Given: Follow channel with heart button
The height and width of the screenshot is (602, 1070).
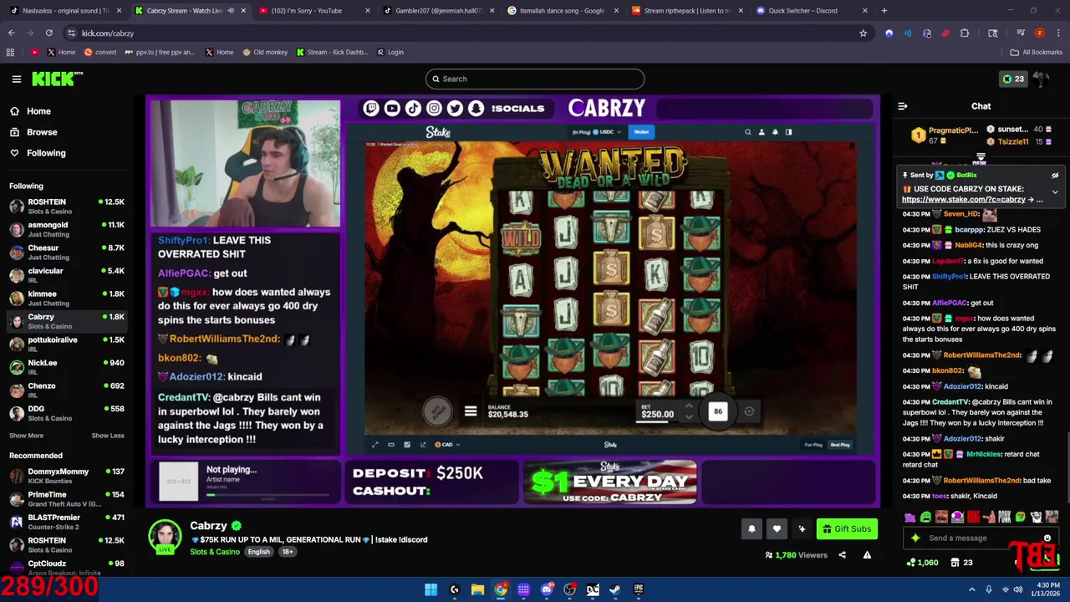Looking at the screenshot, I should pyautogui.click(x=777, y=528).
